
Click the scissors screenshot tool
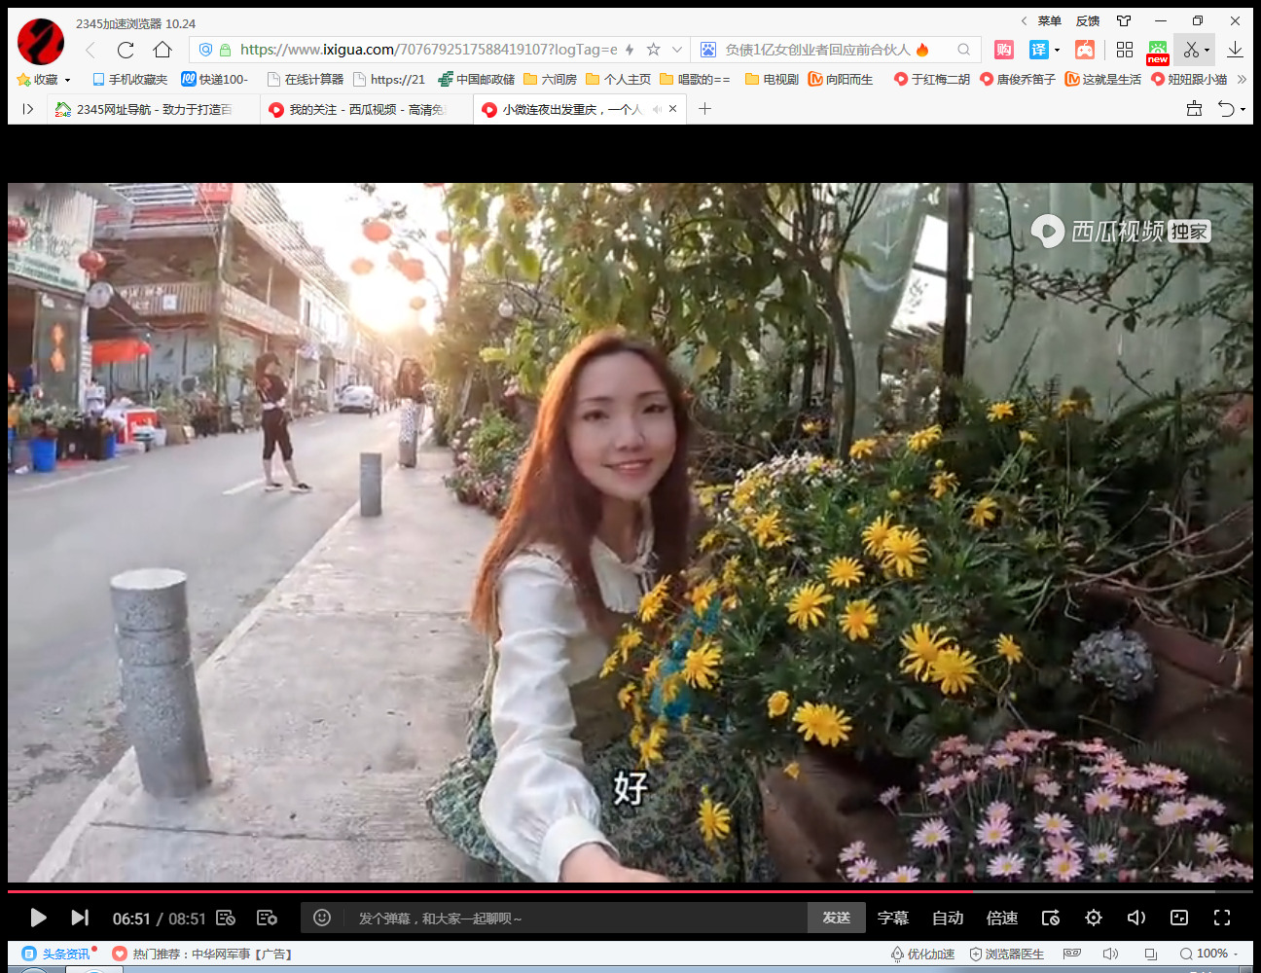tap(1191, 50)
